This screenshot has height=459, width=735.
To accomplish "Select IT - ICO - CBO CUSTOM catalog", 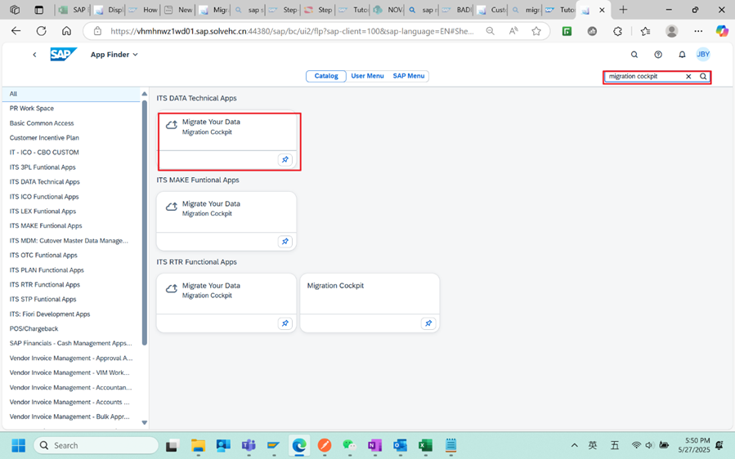I will (x=72, y=152).
